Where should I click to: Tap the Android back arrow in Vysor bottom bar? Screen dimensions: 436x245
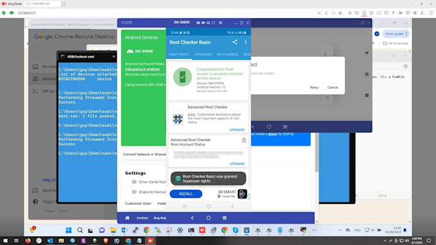pos(192,218)
